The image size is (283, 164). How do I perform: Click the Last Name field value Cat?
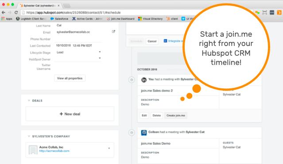(59, 25)
